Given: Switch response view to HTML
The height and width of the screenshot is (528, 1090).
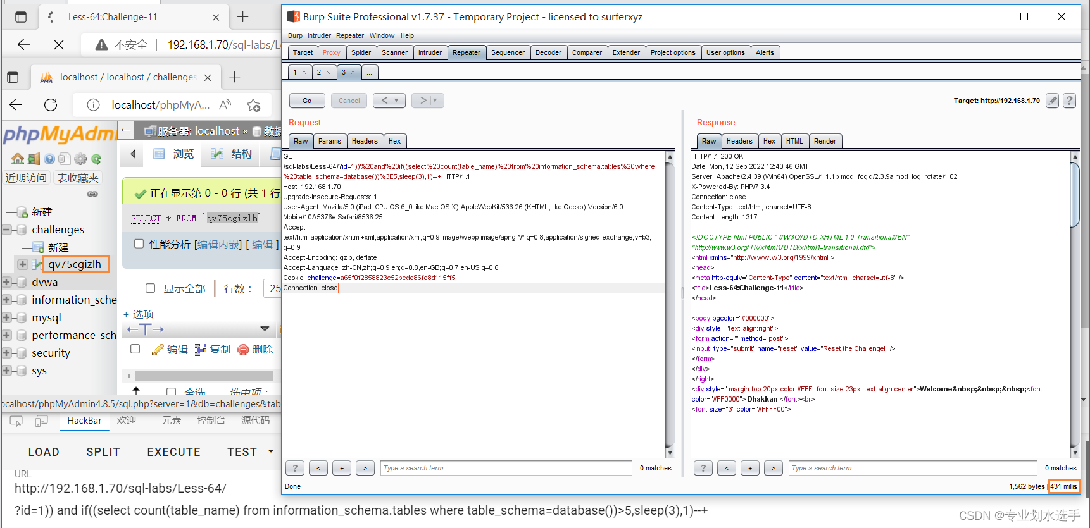Looking at the screenshot, I should (794, 141).
